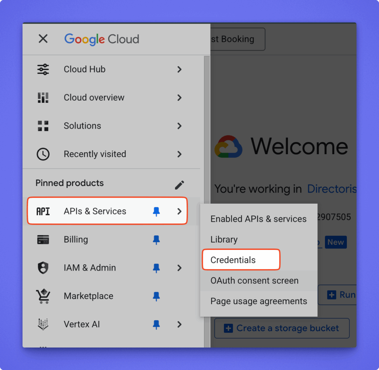
Task: Expand the Vertex AI submenu chevron
Action: [180, 324]
